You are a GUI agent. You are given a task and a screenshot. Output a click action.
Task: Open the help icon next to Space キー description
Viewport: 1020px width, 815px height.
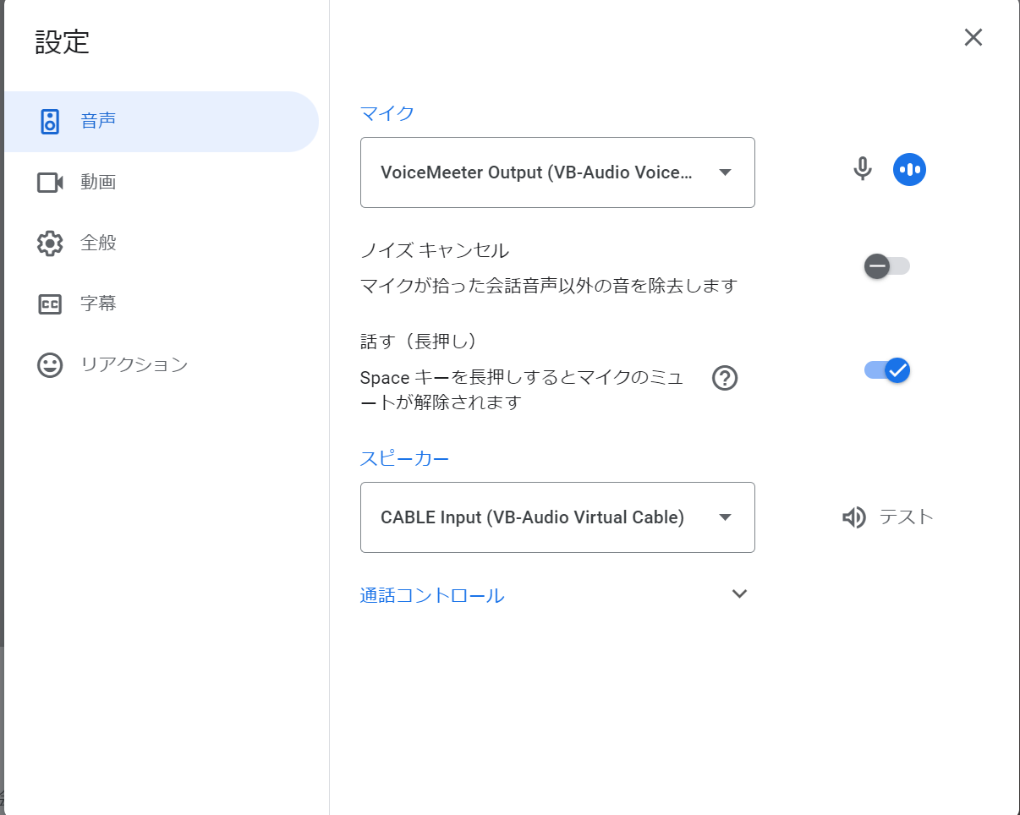(725, 379)
